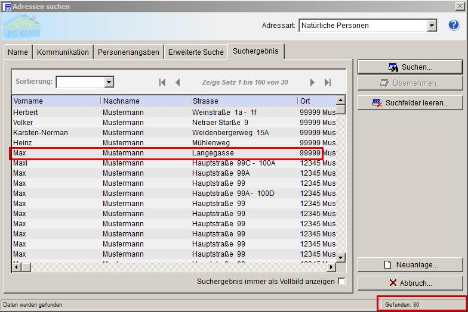Open the Adressart dropdown
This screenshot has height=312, width=468.
[432, 26]
